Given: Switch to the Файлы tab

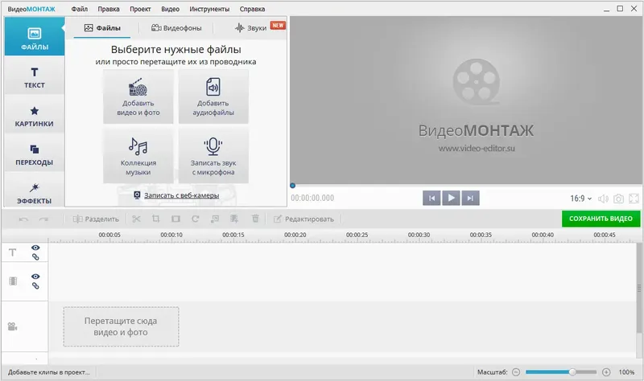Looking at the screenshot, I should pos(102,28).
